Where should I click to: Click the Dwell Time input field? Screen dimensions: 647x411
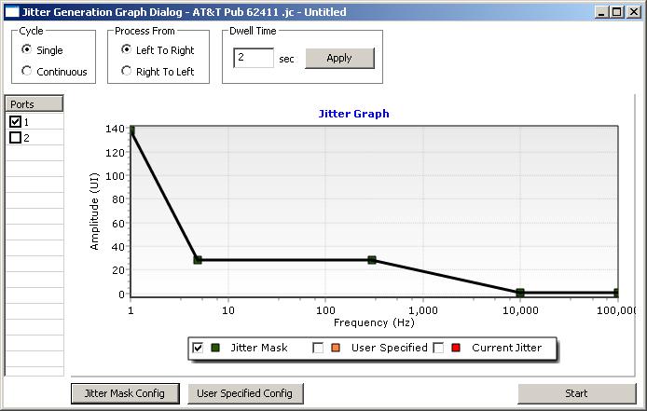(x=254, y=58)
